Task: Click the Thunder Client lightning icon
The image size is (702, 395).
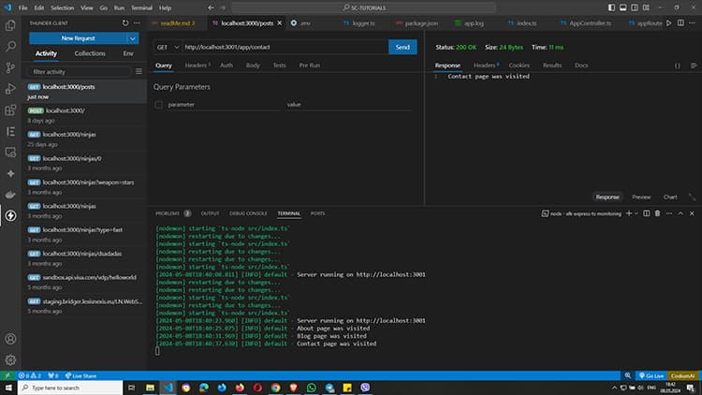Action: point(10,215)
